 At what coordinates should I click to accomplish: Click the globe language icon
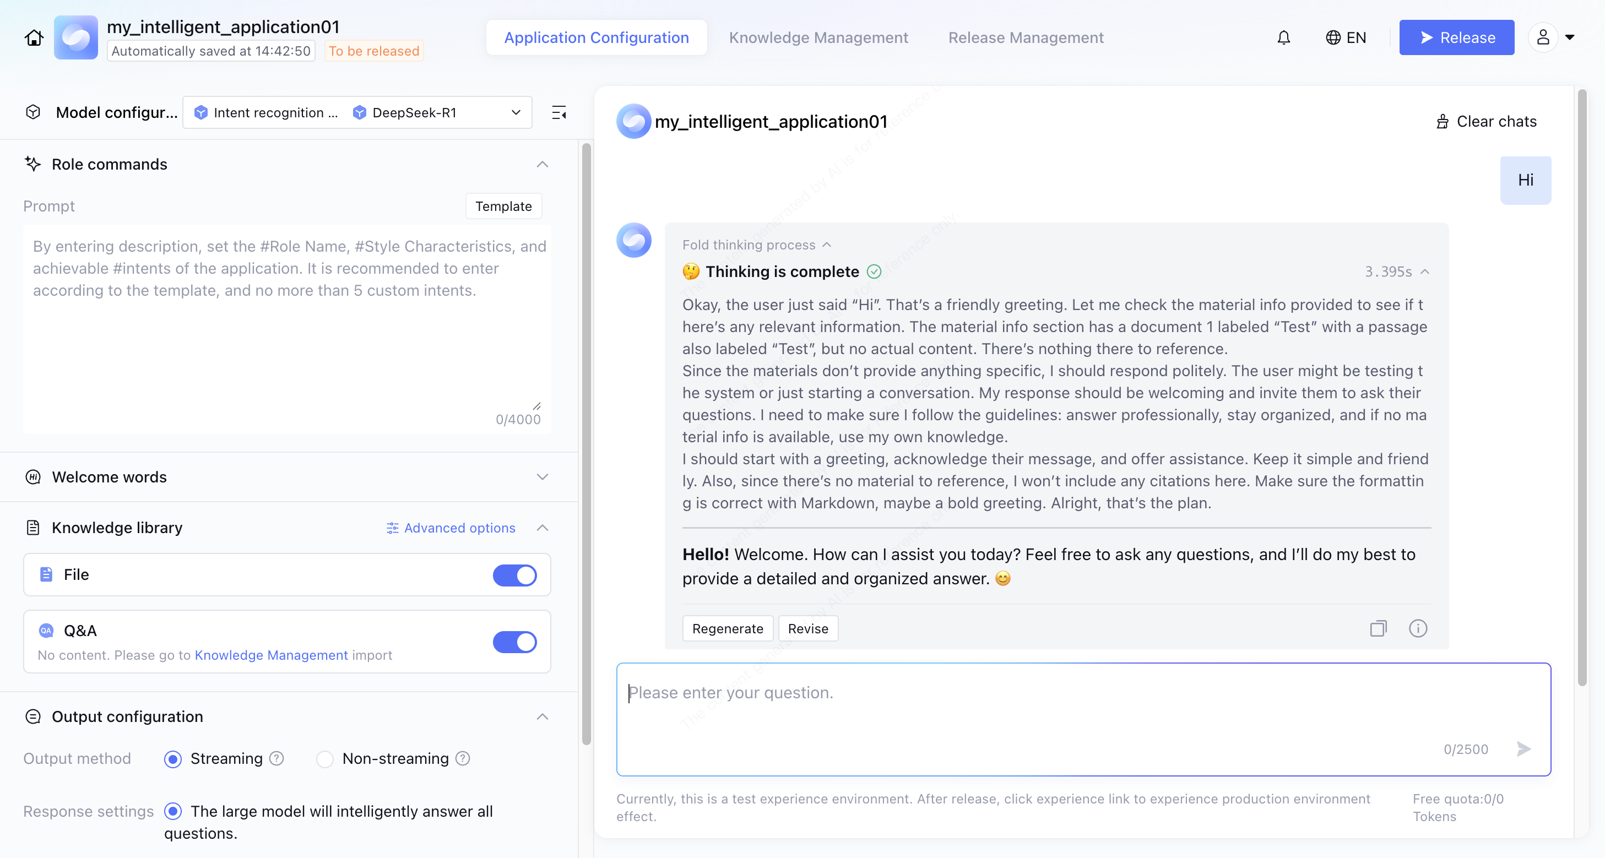(1333, 37)
